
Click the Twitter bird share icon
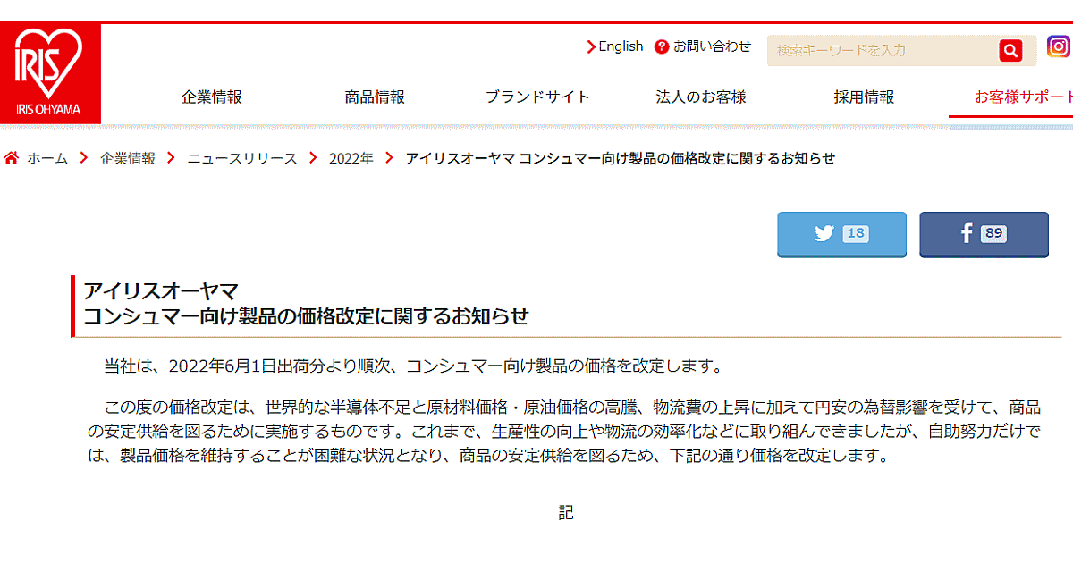tap(824, 234)
